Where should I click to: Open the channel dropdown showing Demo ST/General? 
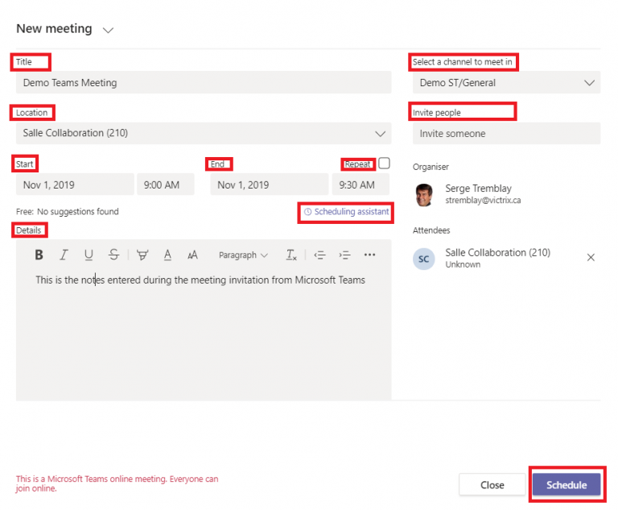click(506, 82)
